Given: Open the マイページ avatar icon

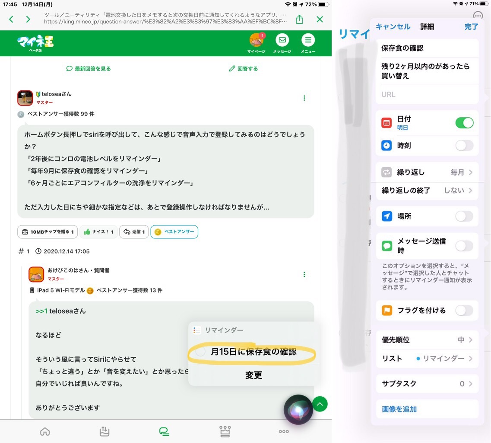Looking at the screenshot, I should click(257, 40).
